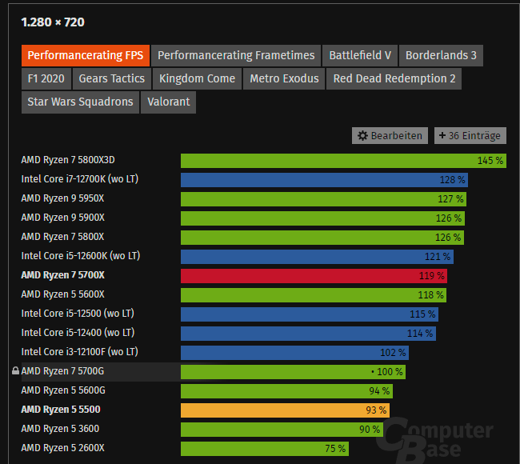The width and height of the screenshot is (520, 464).
Task: Select the Performancerating FPS tab
Action: click(x=86, y=55)
